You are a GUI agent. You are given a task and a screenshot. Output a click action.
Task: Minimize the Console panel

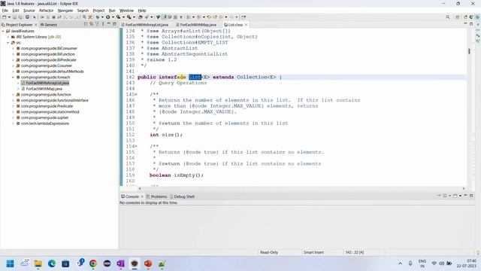pos(465,196)
